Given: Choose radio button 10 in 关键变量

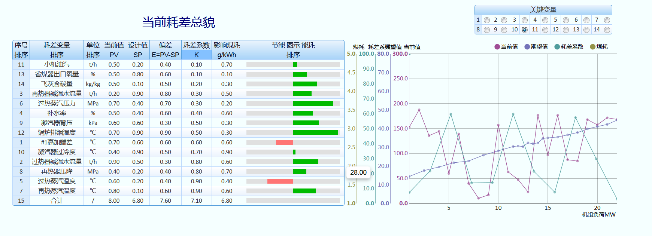Looking at the screenshot, I should tap(525, 30).
